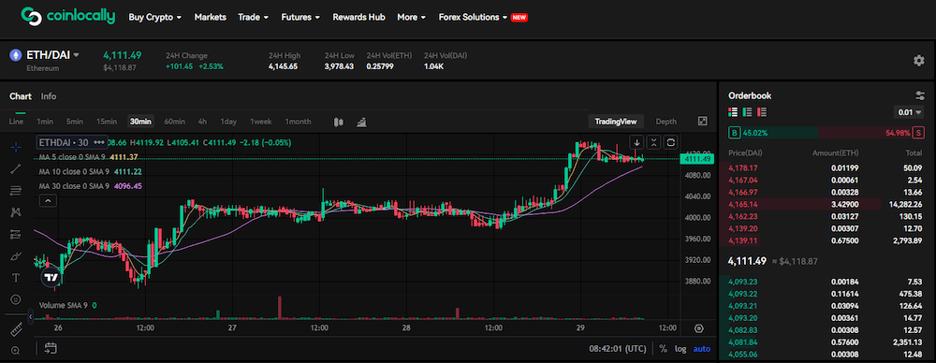Open the indicators chart icon

click(361, 122)
